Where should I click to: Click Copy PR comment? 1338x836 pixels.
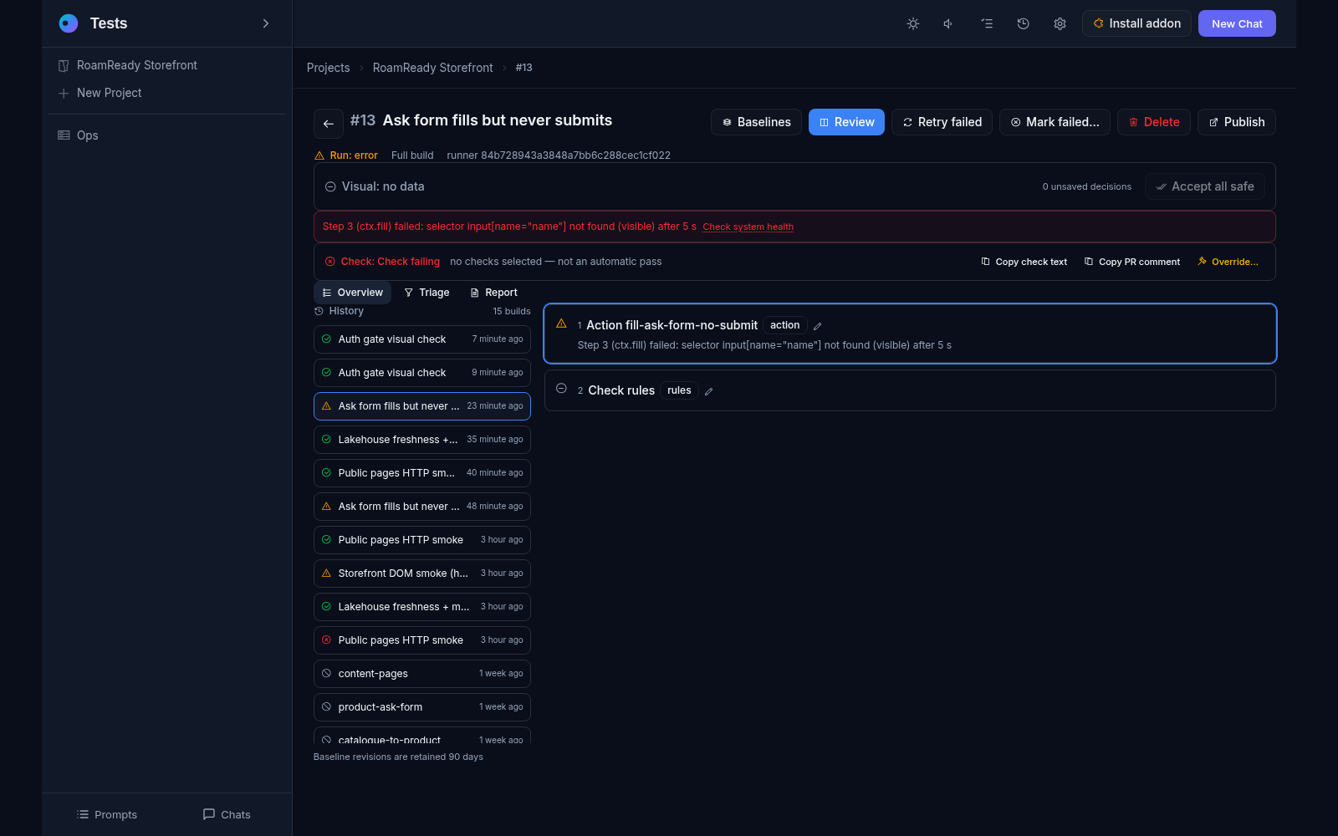1132,262
